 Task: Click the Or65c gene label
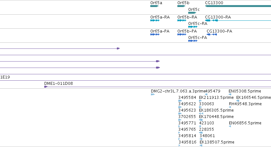pos(194,10)
